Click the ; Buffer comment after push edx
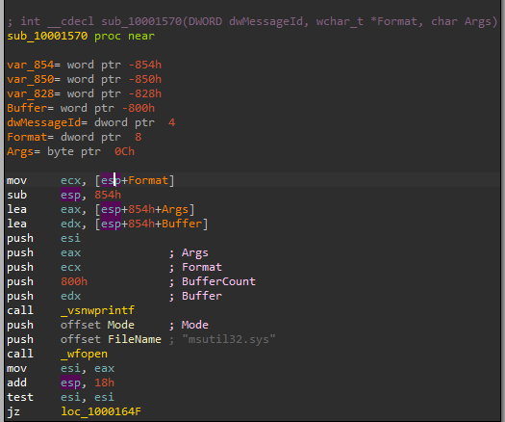505x422 pixels. click(195, 296)
